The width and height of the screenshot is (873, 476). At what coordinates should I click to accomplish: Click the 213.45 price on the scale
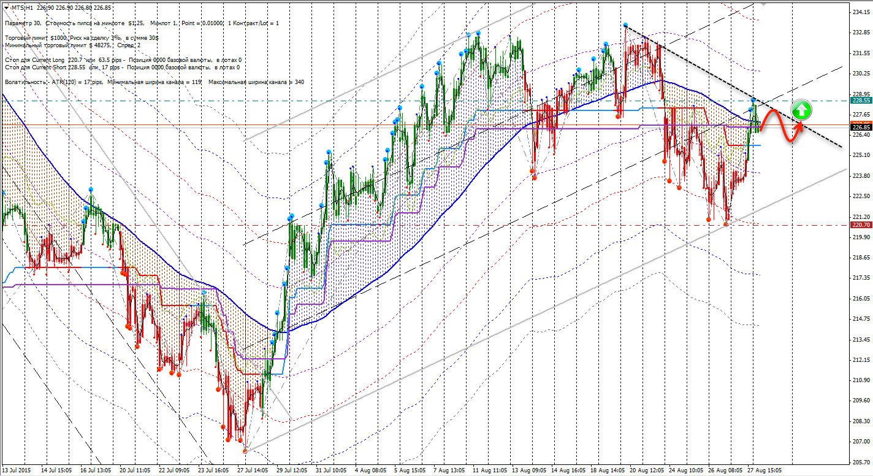tap(861, 339)
